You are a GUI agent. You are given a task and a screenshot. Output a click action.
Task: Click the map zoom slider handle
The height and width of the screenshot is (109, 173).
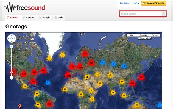(x=12, y=73)
